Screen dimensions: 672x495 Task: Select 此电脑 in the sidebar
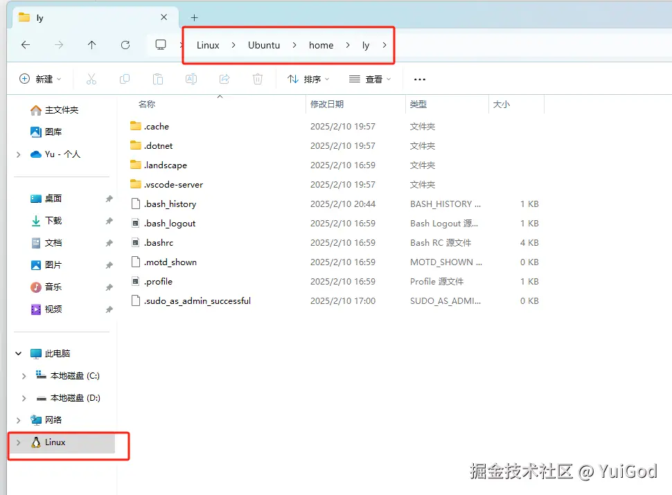pyautogui.click(x=50, y=354)
